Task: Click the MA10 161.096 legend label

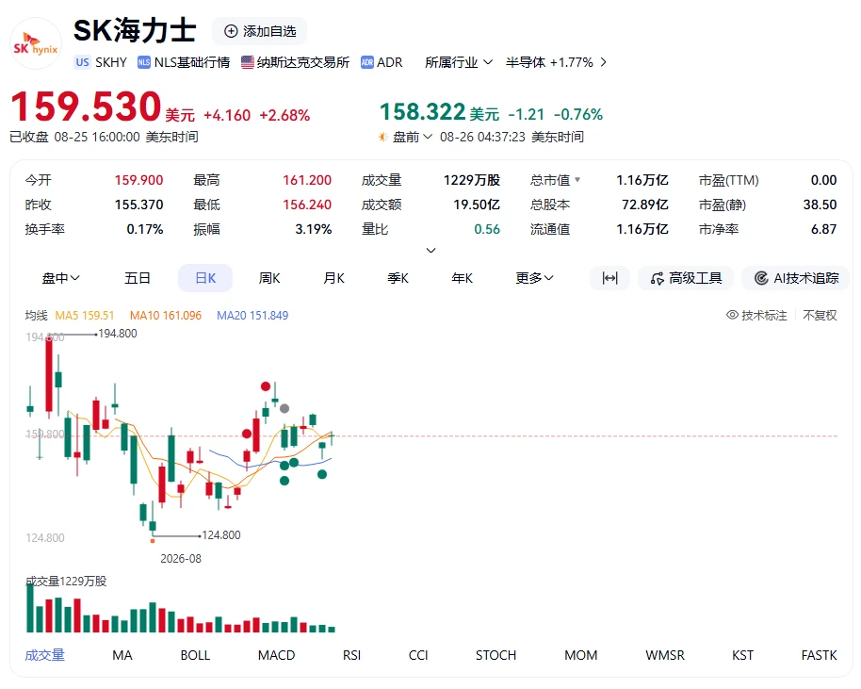Action: pos(166,316)
